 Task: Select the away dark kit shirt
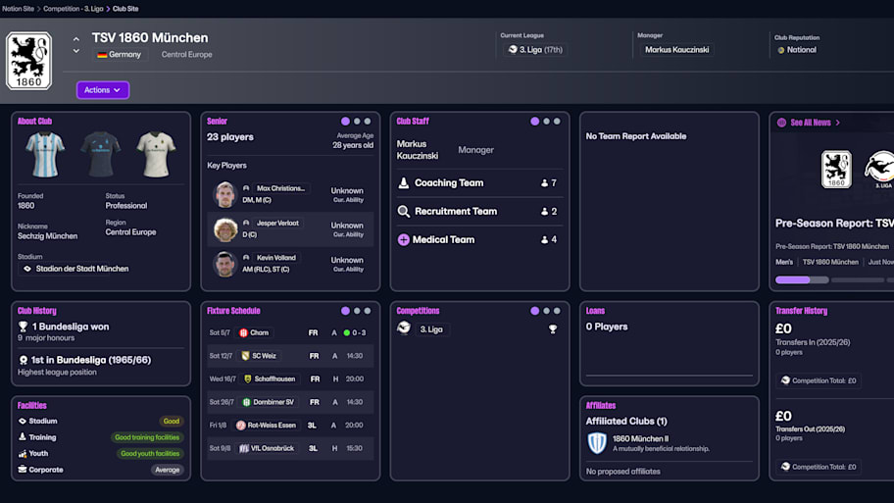(x=101, y=154)
